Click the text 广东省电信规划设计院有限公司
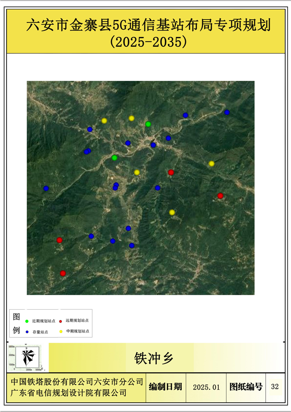Viewport: 291px width, 412px height. pos(69,393)
